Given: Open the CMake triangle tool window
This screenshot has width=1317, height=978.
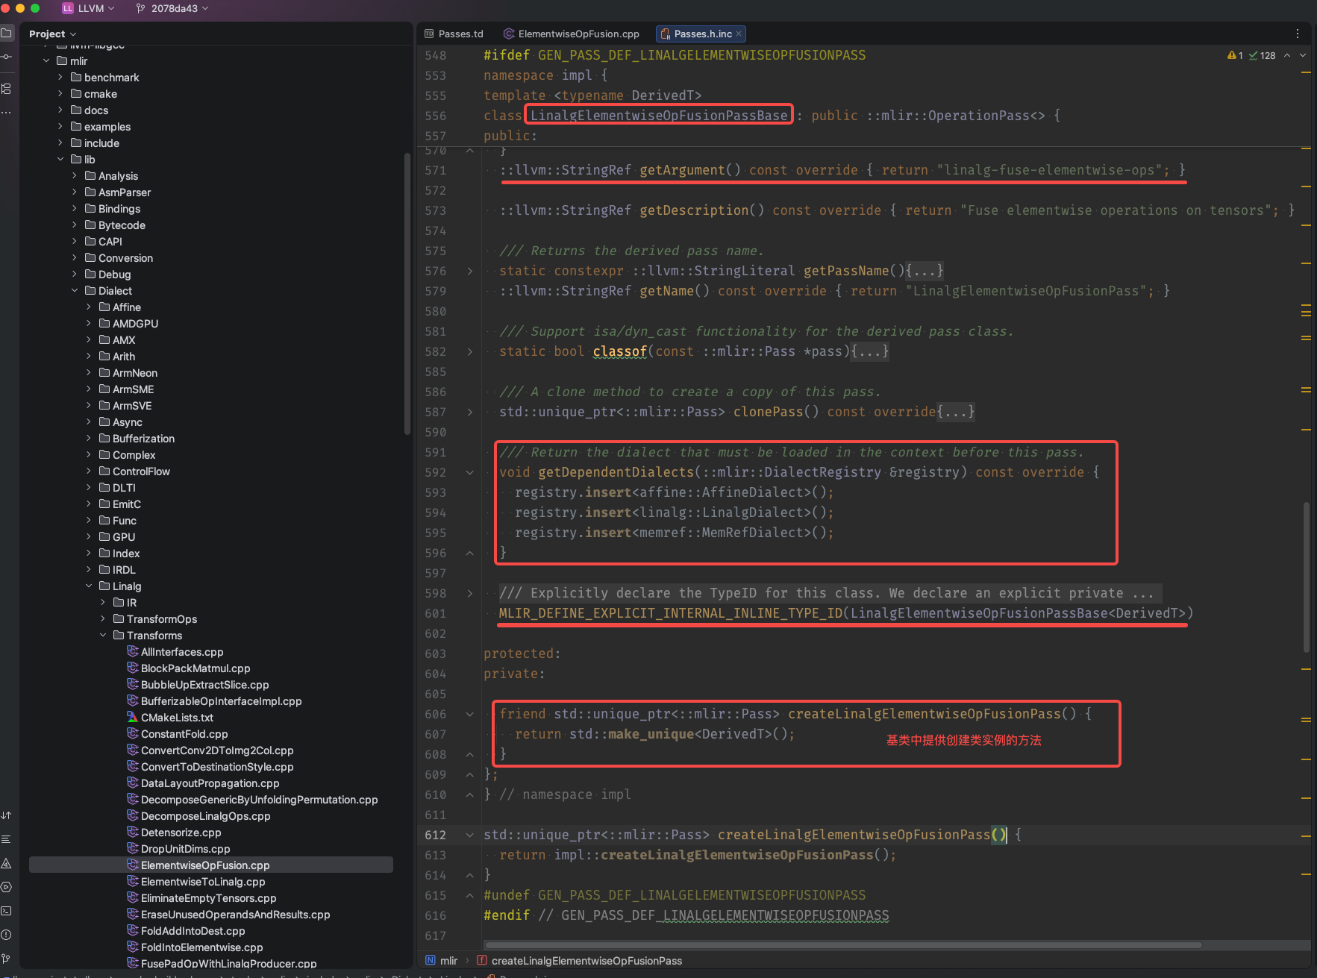Looking at the screenshot, I should point(7,863).
